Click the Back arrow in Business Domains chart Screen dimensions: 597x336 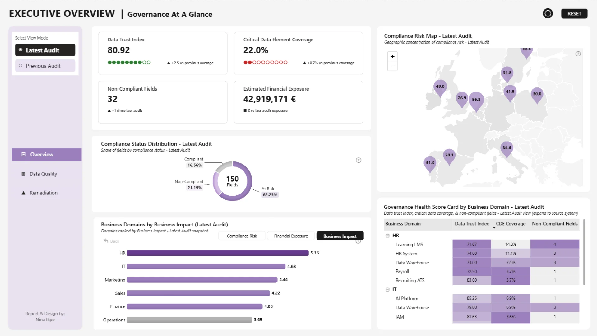tap(106, 241)
